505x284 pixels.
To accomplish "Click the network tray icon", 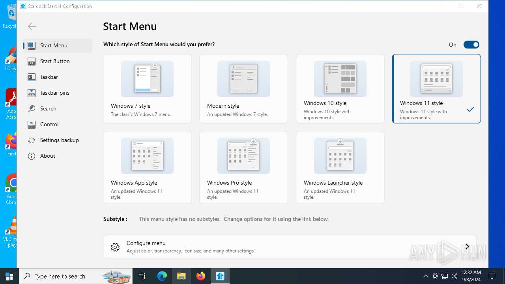I will 445,276.
